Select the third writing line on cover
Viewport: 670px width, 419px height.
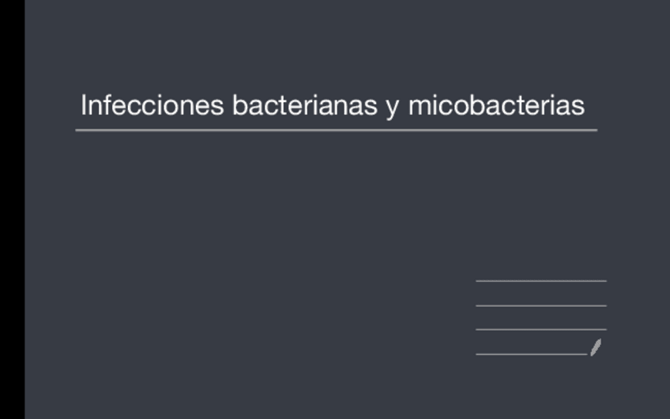pyautogui.click(x=541, y=330)
